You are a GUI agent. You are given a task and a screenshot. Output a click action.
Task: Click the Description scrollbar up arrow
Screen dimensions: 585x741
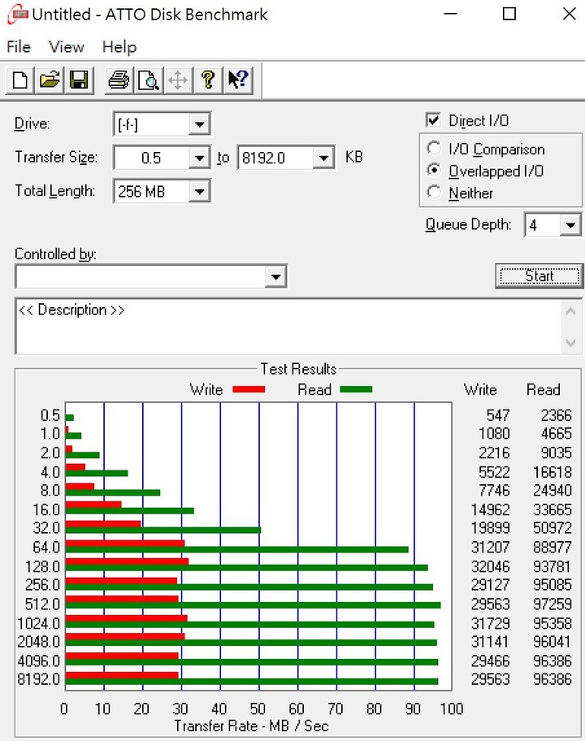[571, 311]
